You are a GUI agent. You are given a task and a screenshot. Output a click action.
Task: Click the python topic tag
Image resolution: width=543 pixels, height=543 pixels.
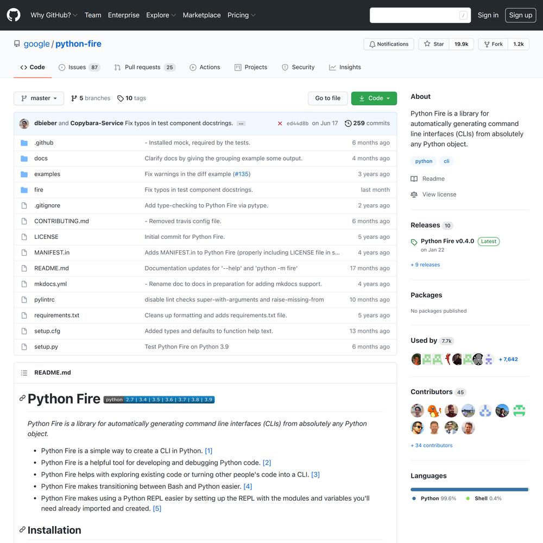click(424, 161)
